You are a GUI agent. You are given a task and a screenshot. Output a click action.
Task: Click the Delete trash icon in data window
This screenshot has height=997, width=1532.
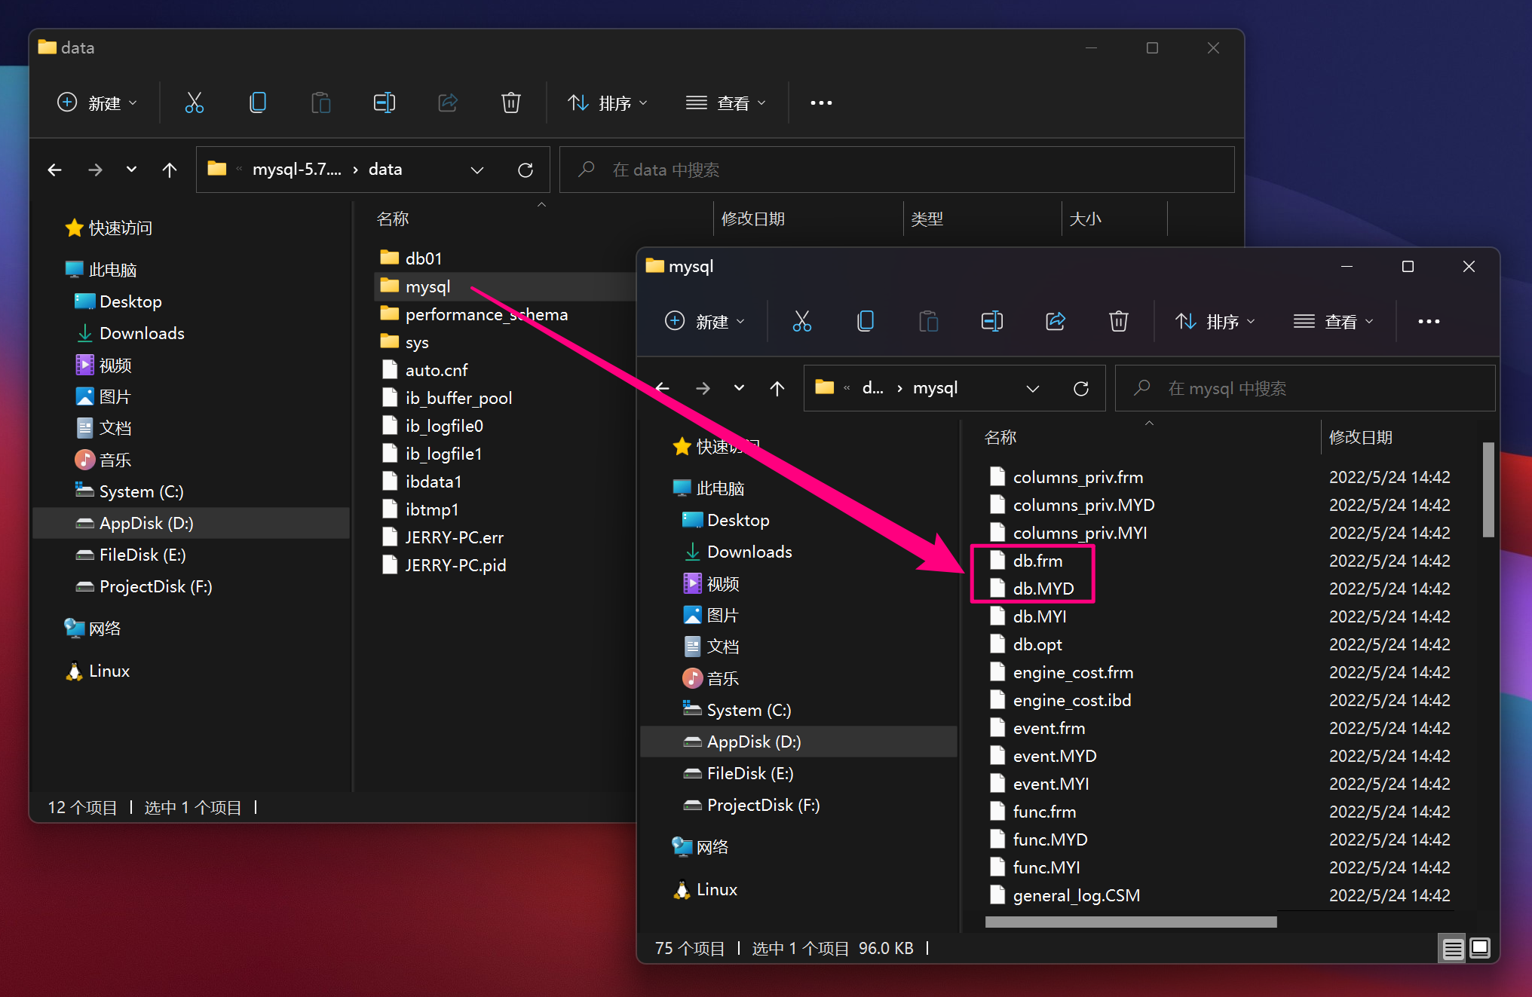pyautogui.click(x=510, y=103)
